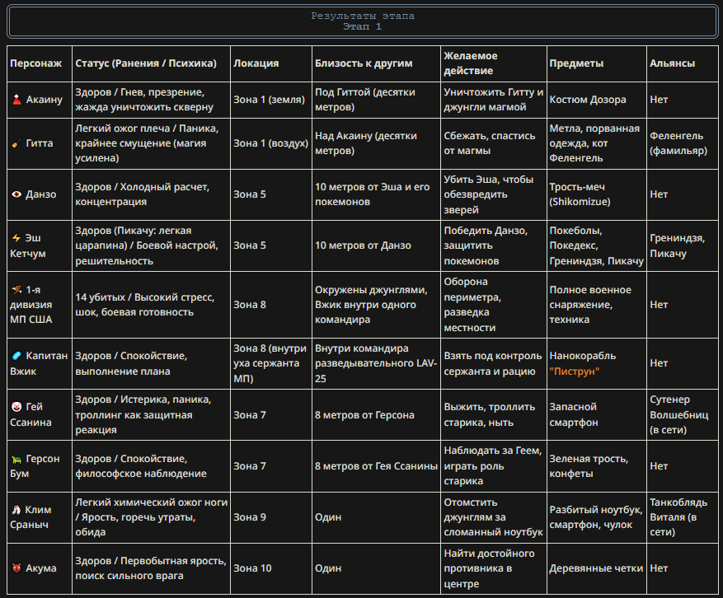723x598 pixels.
Task: Click the orange "Пиструн" highlighted text
Action: click(x=574, y=371)
